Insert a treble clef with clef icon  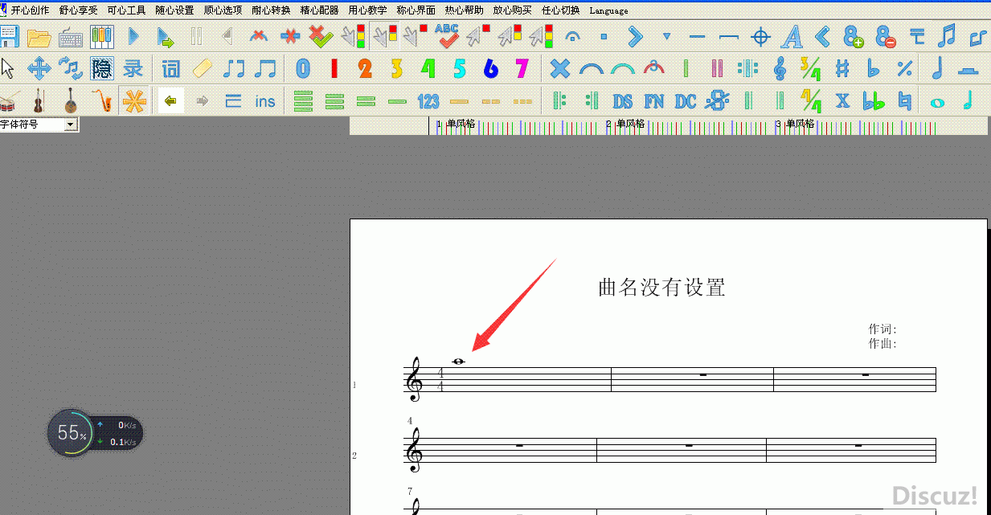point(780,69)
